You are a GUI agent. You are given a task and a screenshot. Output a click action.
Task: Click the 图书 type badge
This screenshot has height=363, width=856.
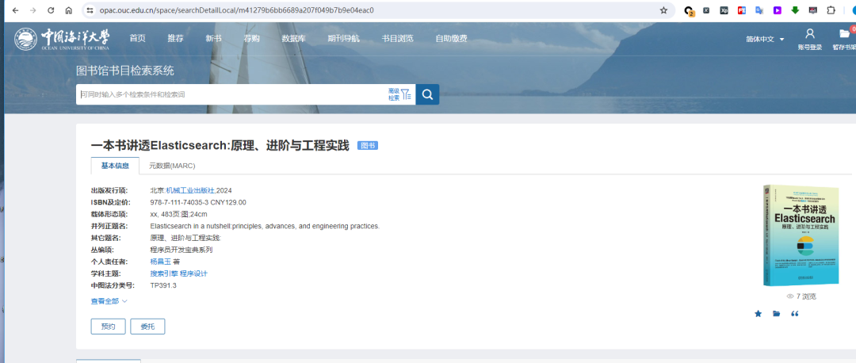click(368, 146)
